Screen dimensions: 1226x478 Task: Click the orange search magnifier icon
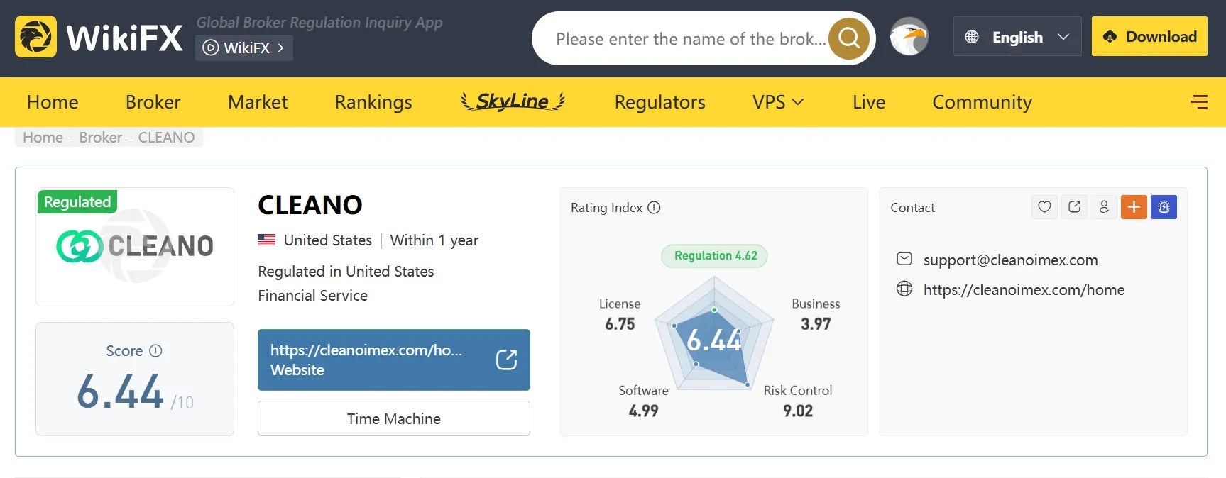coord(849,38)
